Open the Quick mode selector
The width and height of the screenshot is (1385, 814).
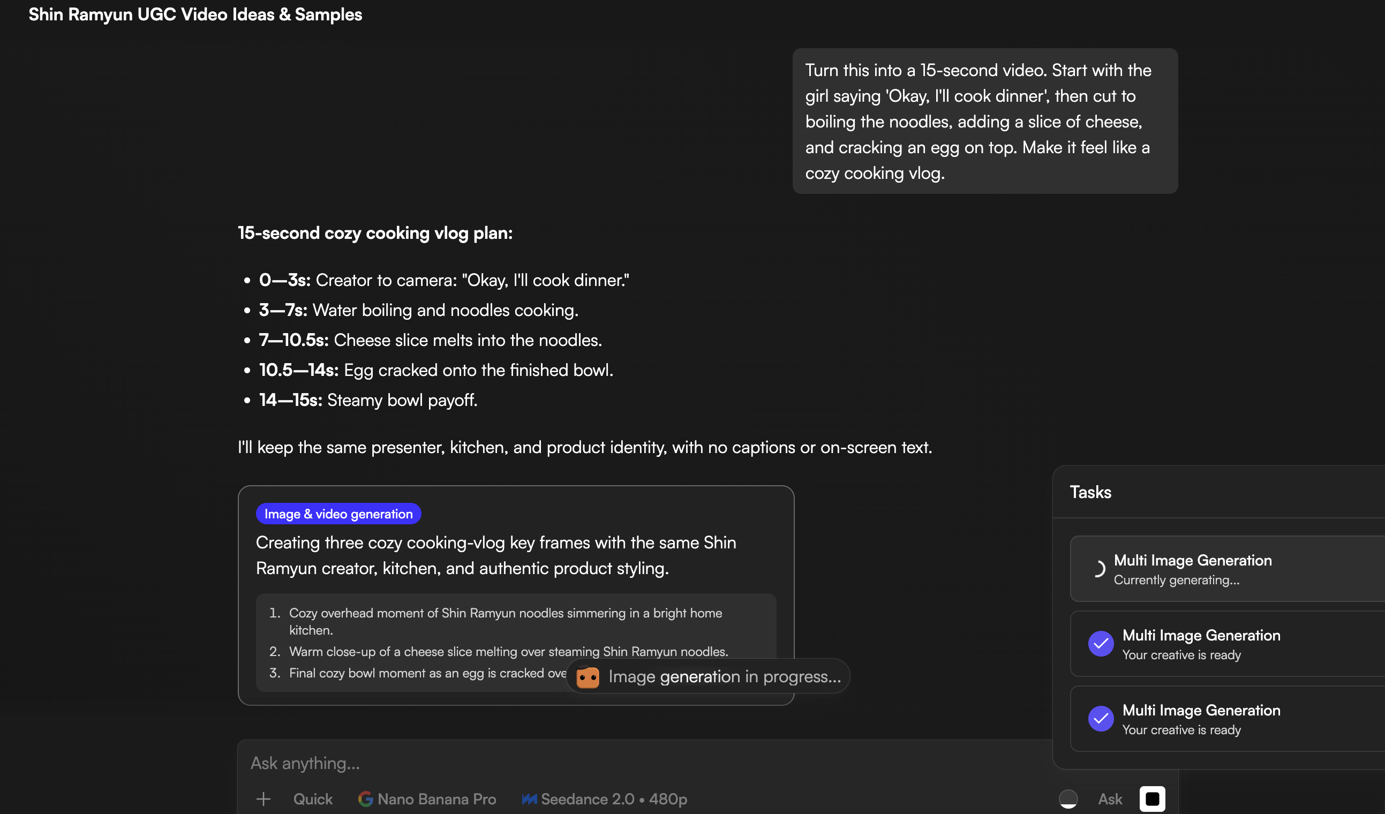(313, 798)
